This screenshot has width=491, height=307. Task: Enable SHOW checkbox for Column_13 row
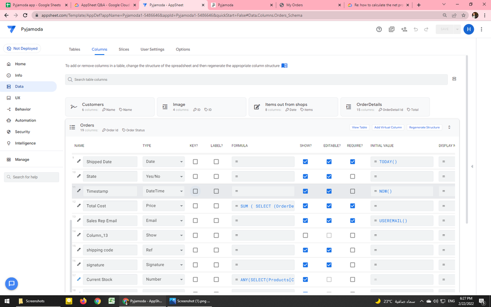306,235
